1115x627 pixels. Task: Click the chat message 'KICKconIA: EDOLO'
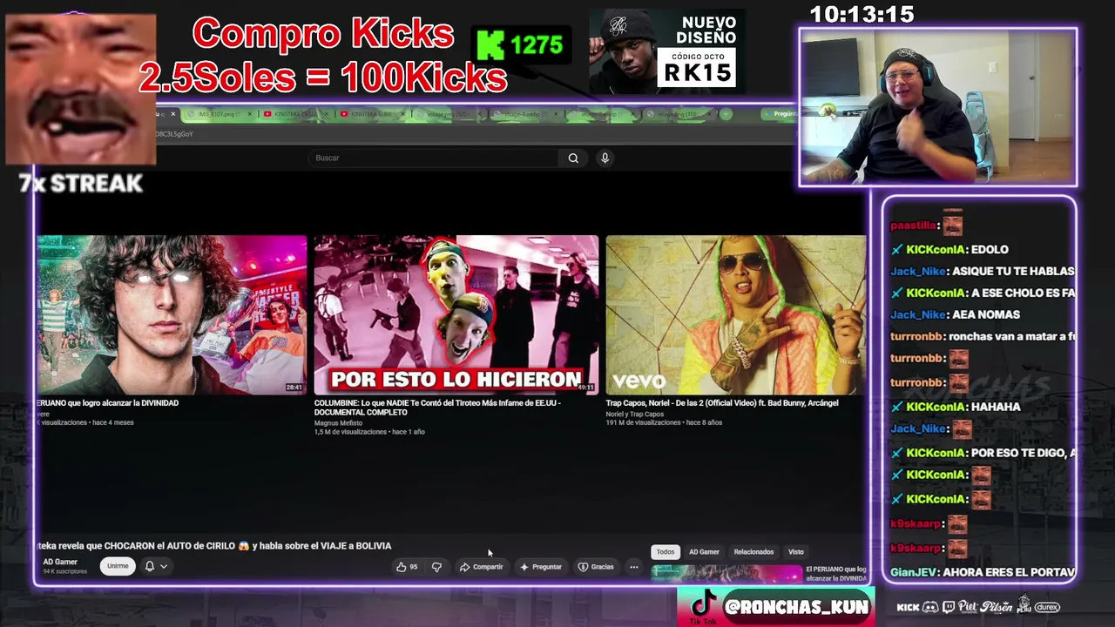[949, 249]
